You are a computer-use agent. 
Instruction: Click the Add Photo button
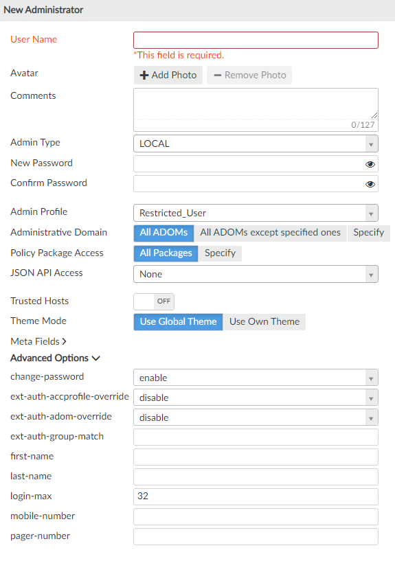168,75
